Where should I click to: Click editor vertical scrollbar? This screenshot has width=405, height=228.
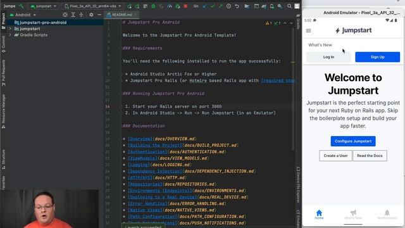(x=292, y=89)
